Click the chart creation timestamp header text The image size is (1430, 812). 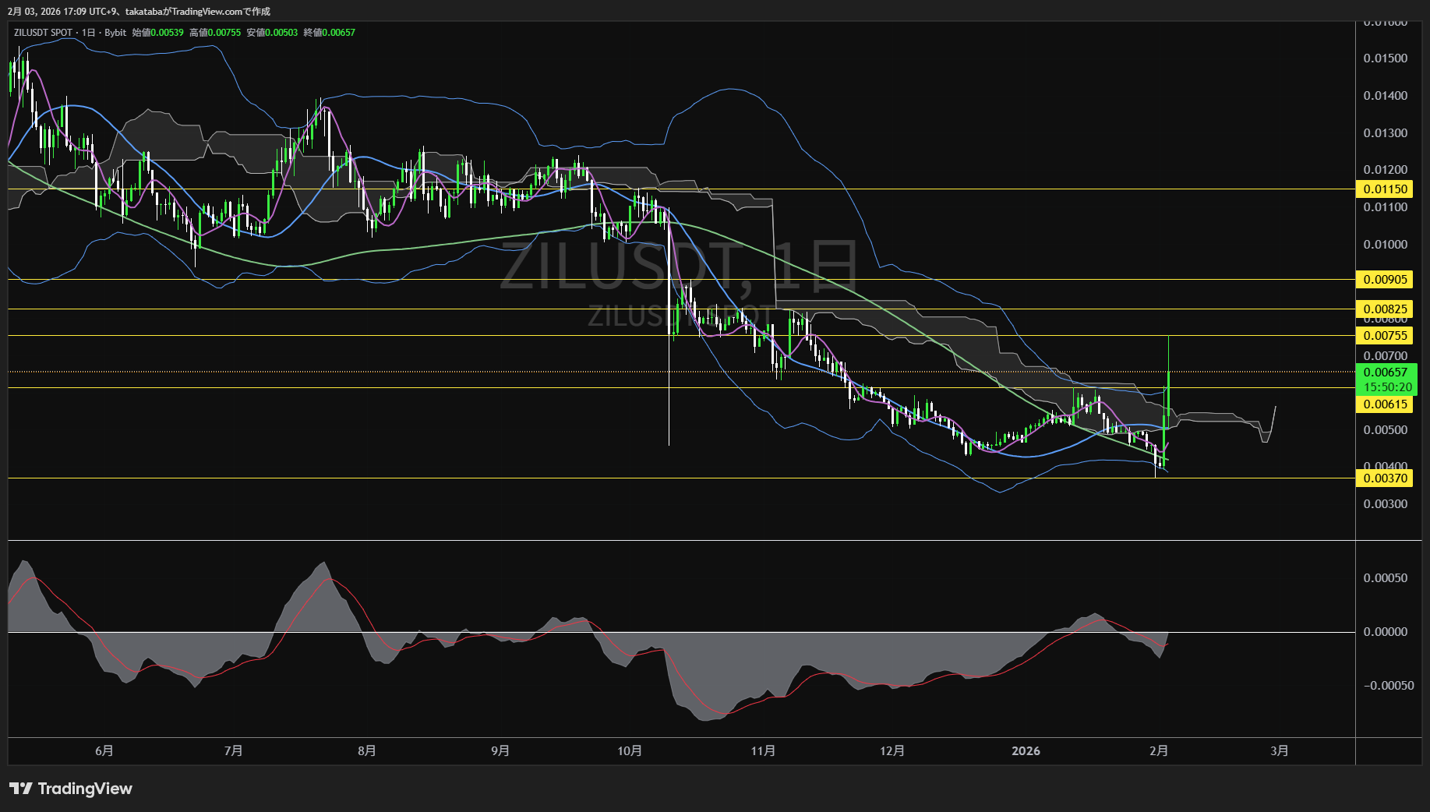(139, 11)
